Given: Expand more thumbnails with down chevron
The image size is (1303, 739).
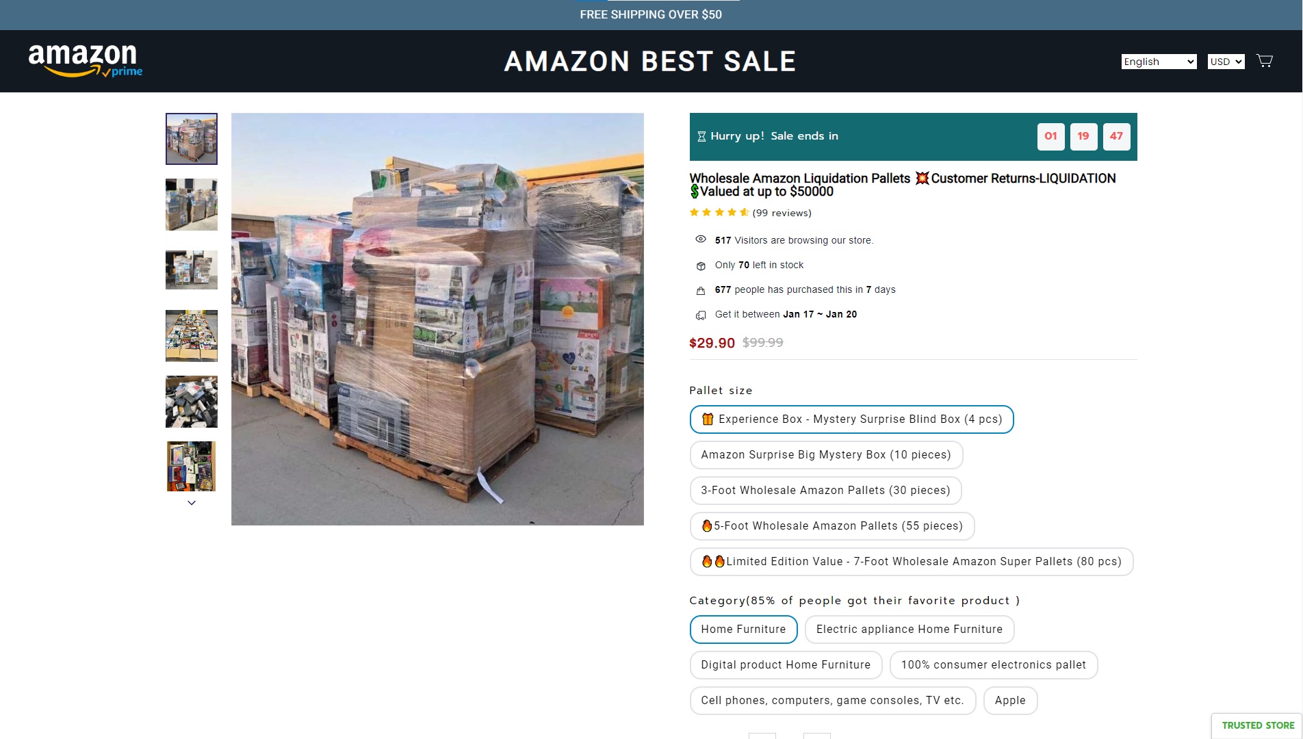Looking at the screenshot, I should pyautogui.click(x=192, y=503).
